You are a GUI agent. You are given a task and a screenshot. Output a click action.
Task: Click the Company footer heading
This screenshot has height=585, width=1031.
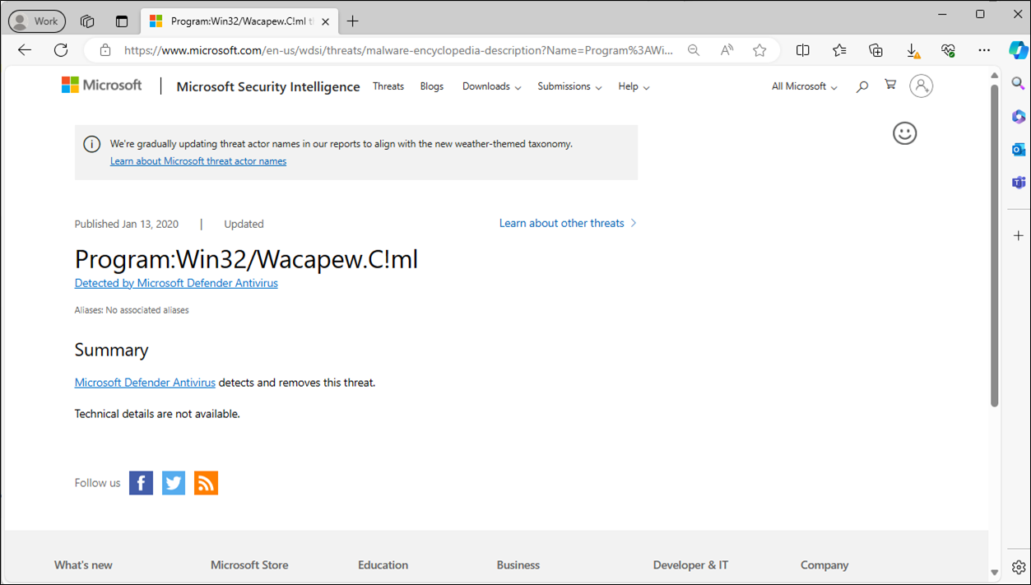(x=824, y=565)
